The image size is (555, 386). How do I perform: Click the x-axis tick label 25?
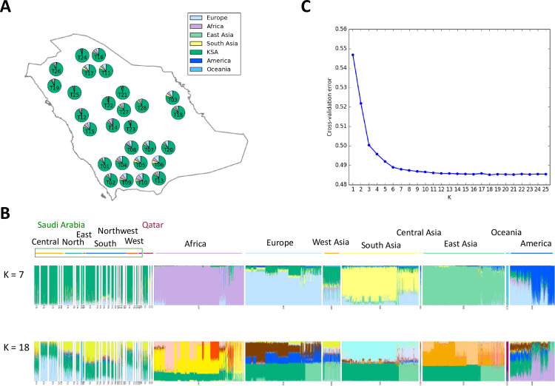pyautogui.click(x=545, y=189)
